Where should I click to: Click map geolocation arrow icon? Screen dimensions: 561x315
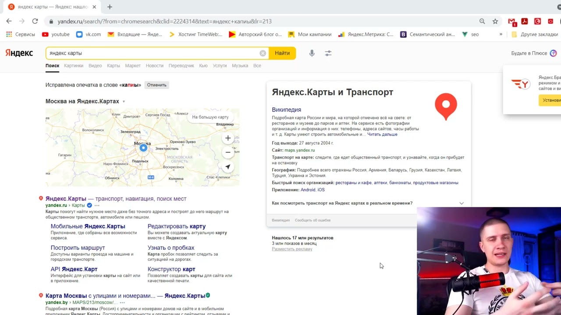click(228, 167)
